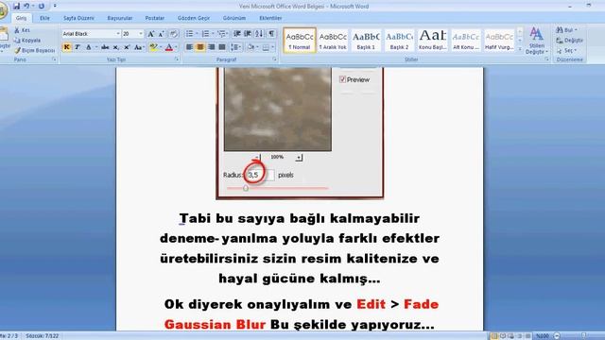The height and width of the screenshot is (340, 605).
Task: Toggle Italic formatting
Action: click(x=78, y=47)
